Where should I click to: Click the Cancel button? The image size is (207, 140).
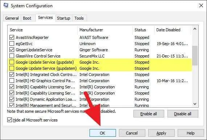point(132,133)
